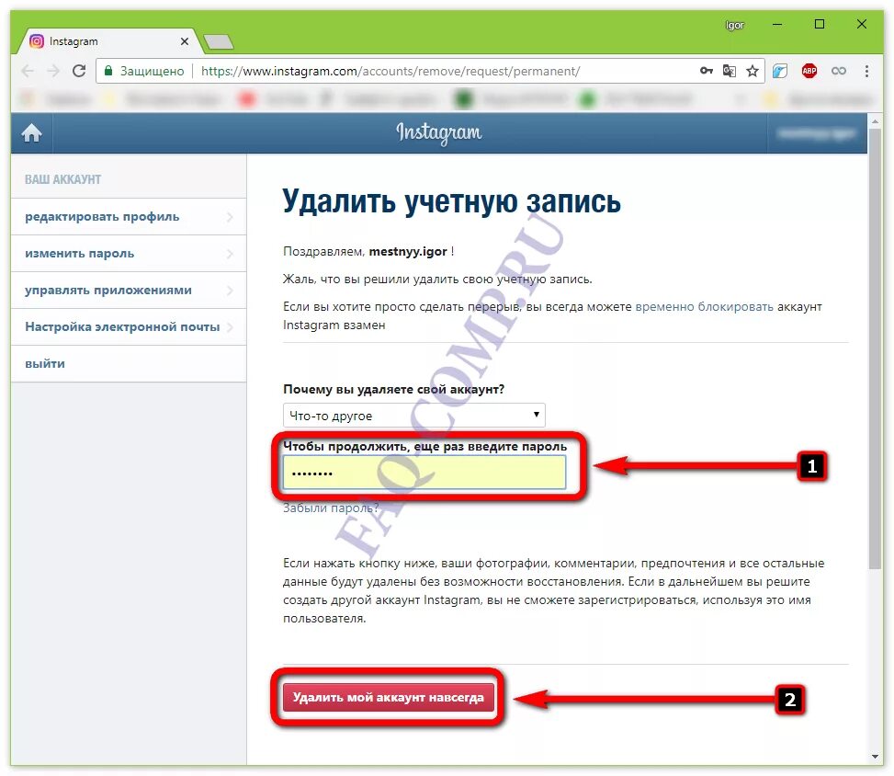Open the deletion reason dropdown
The image size is (894, 776).
coord(414,416)
